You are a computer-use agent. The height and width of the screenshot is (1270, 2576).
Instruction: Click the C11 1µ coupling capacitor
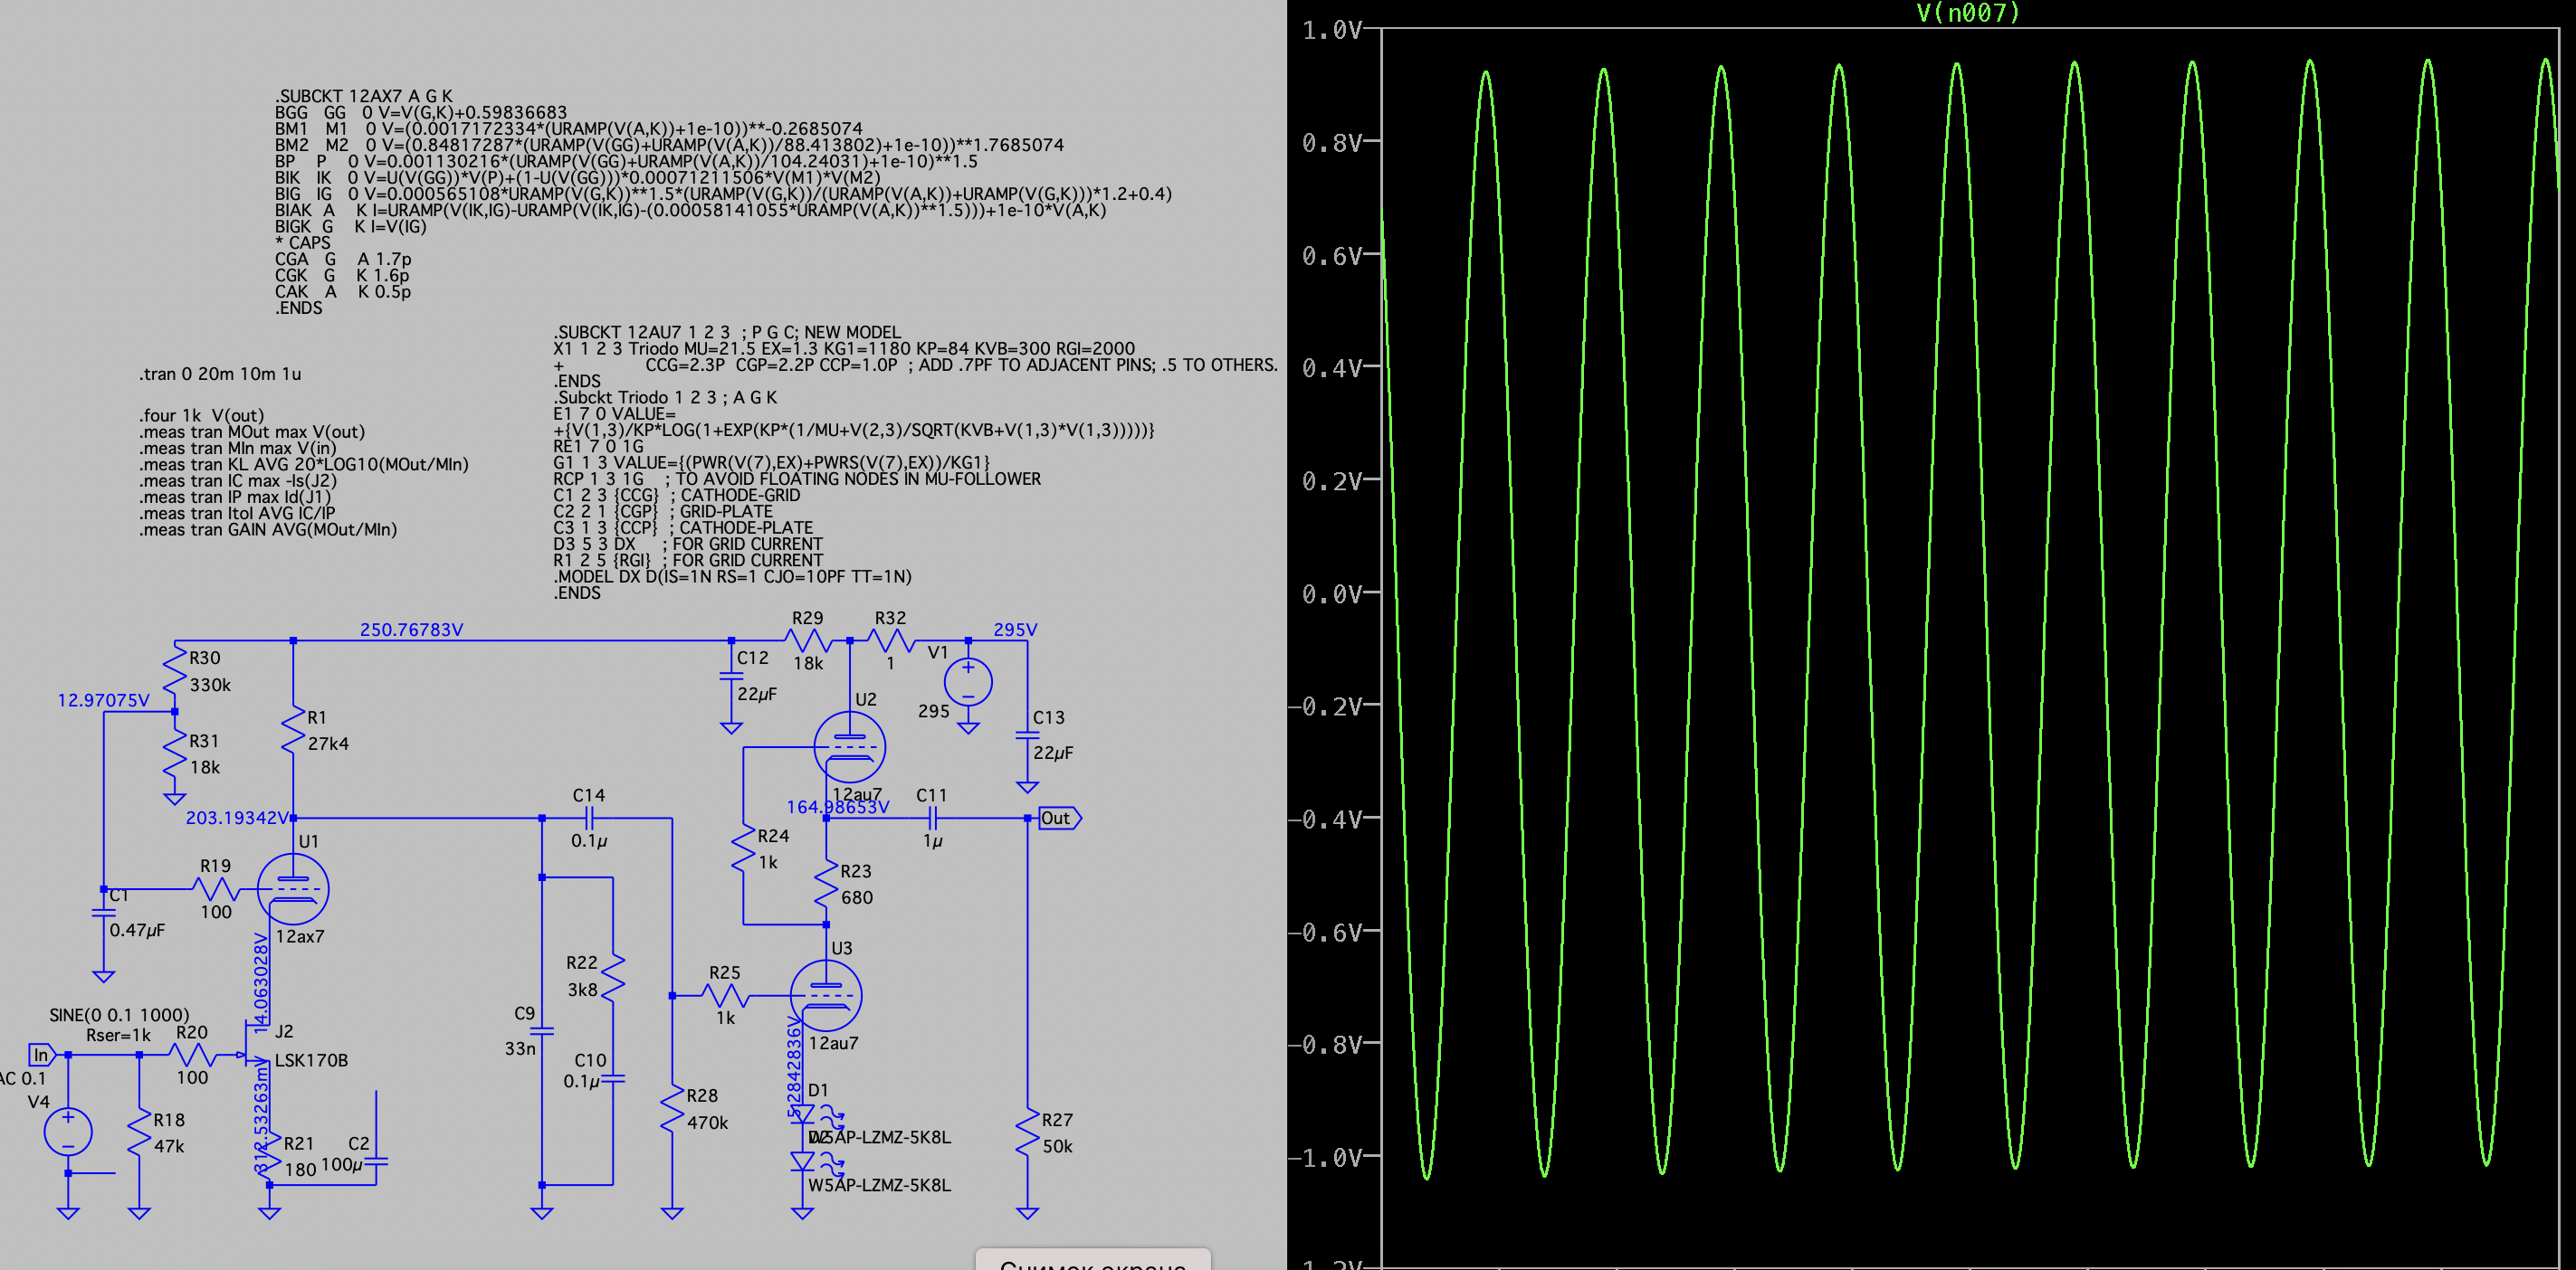click(932, 819)
